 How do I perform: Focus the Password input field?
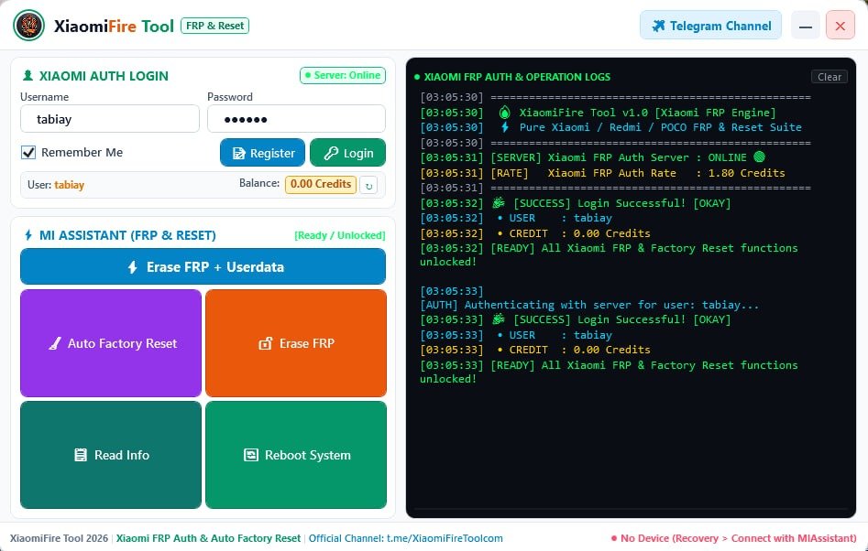[297, 119]
